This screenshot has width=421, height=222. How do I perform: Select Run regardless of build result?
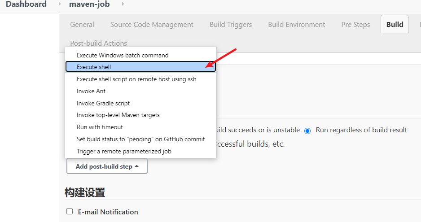307,131
